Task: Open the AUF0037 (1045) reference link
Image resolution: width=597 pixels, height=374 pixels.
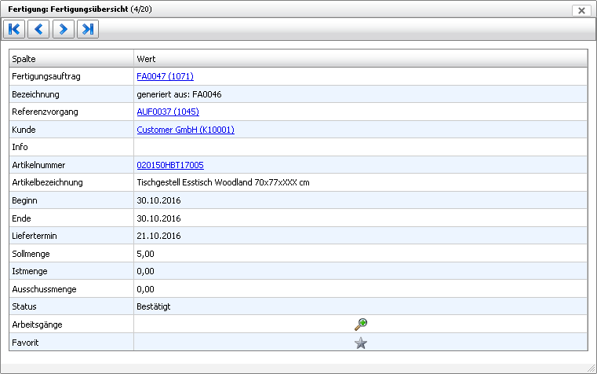Action: pos(168,112)
